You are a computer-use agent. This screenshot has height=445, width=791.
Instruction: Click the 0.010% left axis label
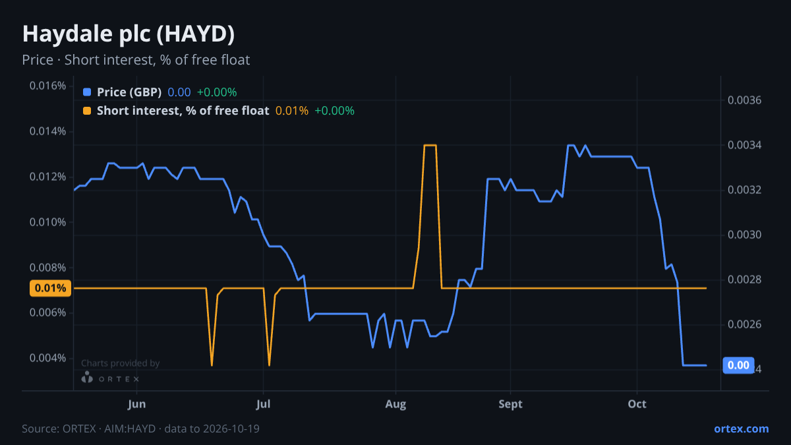[x=47, y=222]
